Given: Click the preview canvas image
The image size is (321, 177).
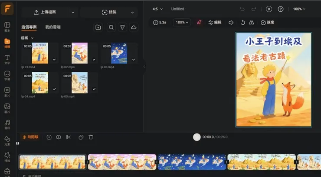Looking at the screenshot, I should pos(274,80).
